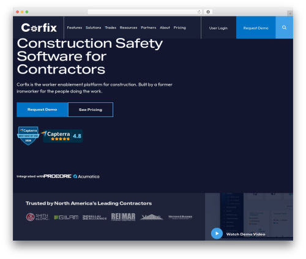This screenshot has width=306, height=259.
Task: Click the Corfix logo
Action: (x=39, y=28)
